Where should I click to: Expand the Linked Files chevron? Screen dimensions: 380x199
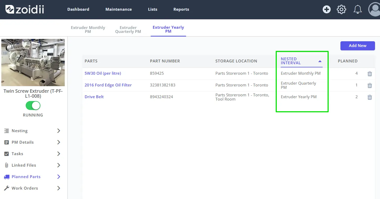(x=59, y=165)
